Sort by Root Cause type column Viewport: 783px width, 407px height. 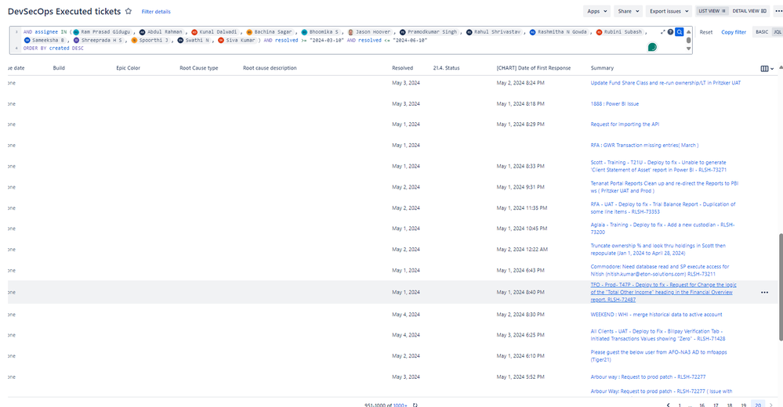pos(199,68)
